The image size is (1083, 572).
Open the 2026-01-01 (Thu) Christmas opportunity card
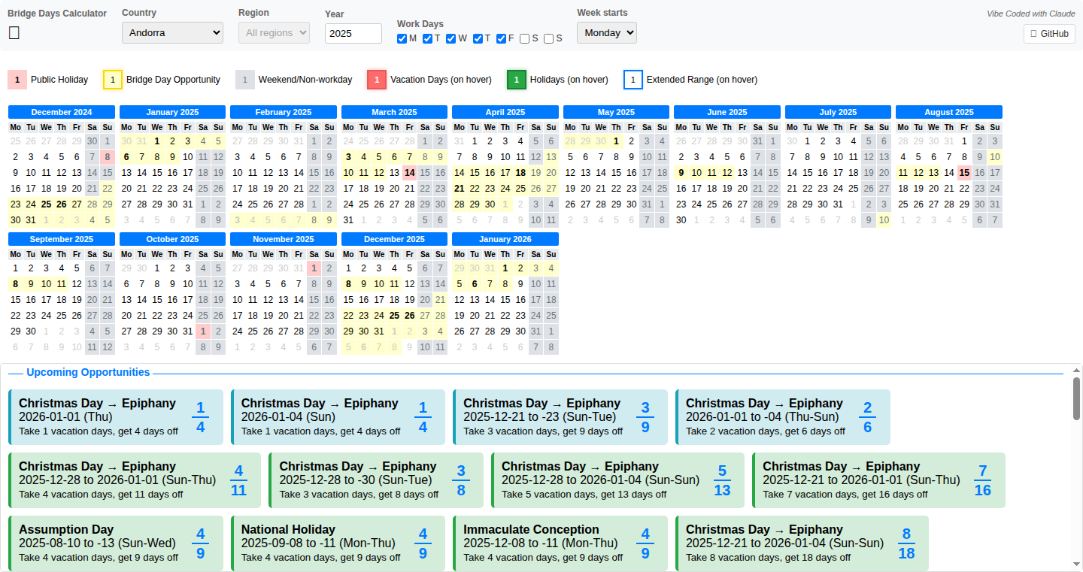[116, 417]
